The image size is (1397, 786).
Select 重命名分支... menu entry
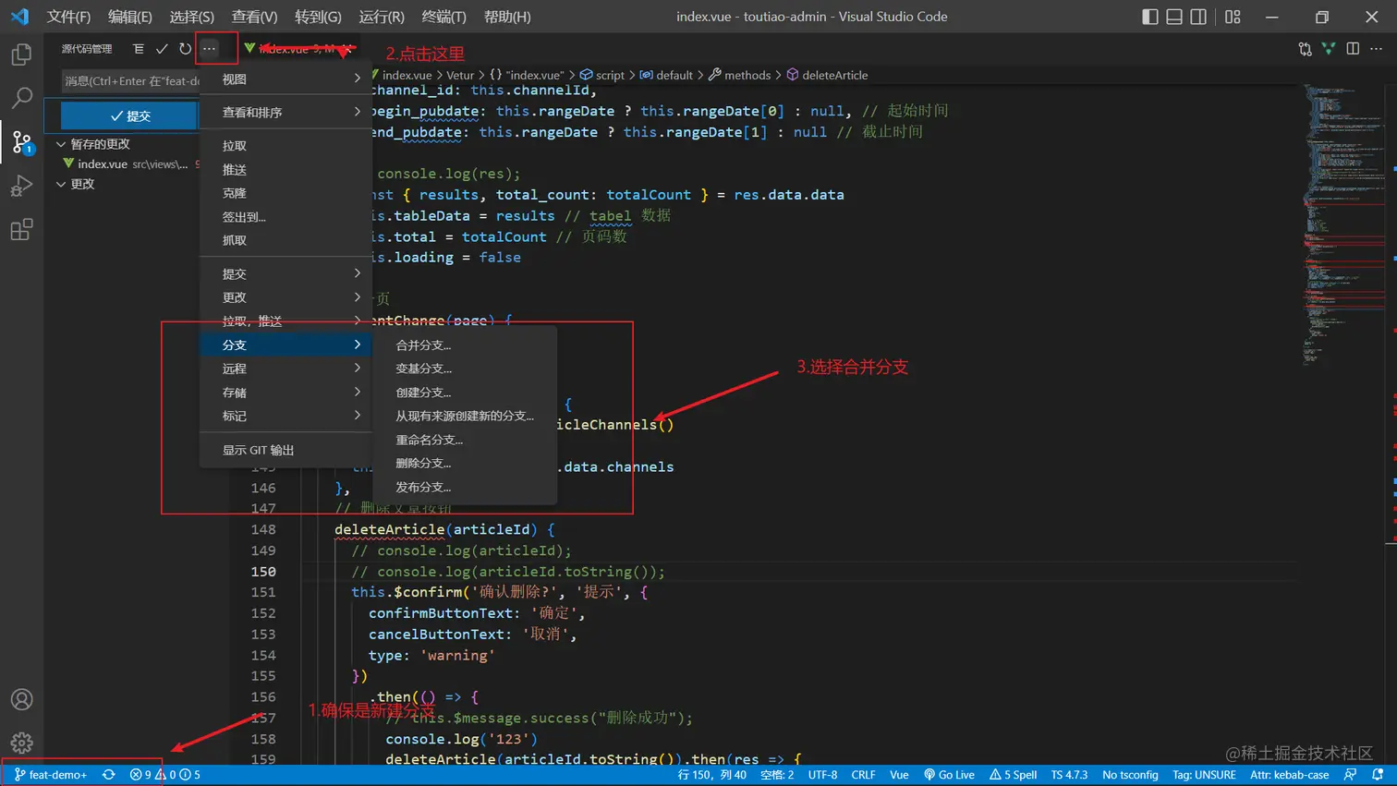(x=465, y=441)
